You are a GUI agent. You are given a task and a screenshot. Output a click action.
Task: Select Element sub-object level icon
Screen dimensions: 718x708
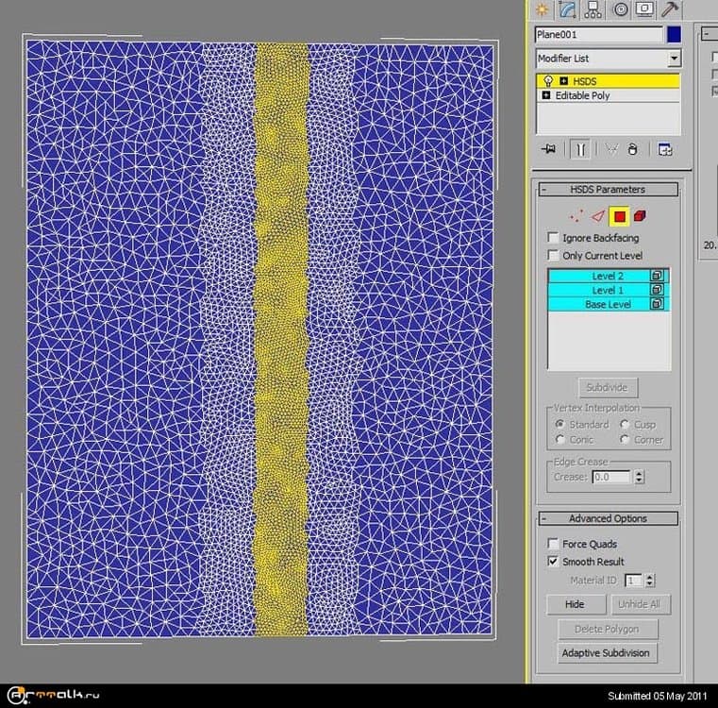tap(640, 216)
